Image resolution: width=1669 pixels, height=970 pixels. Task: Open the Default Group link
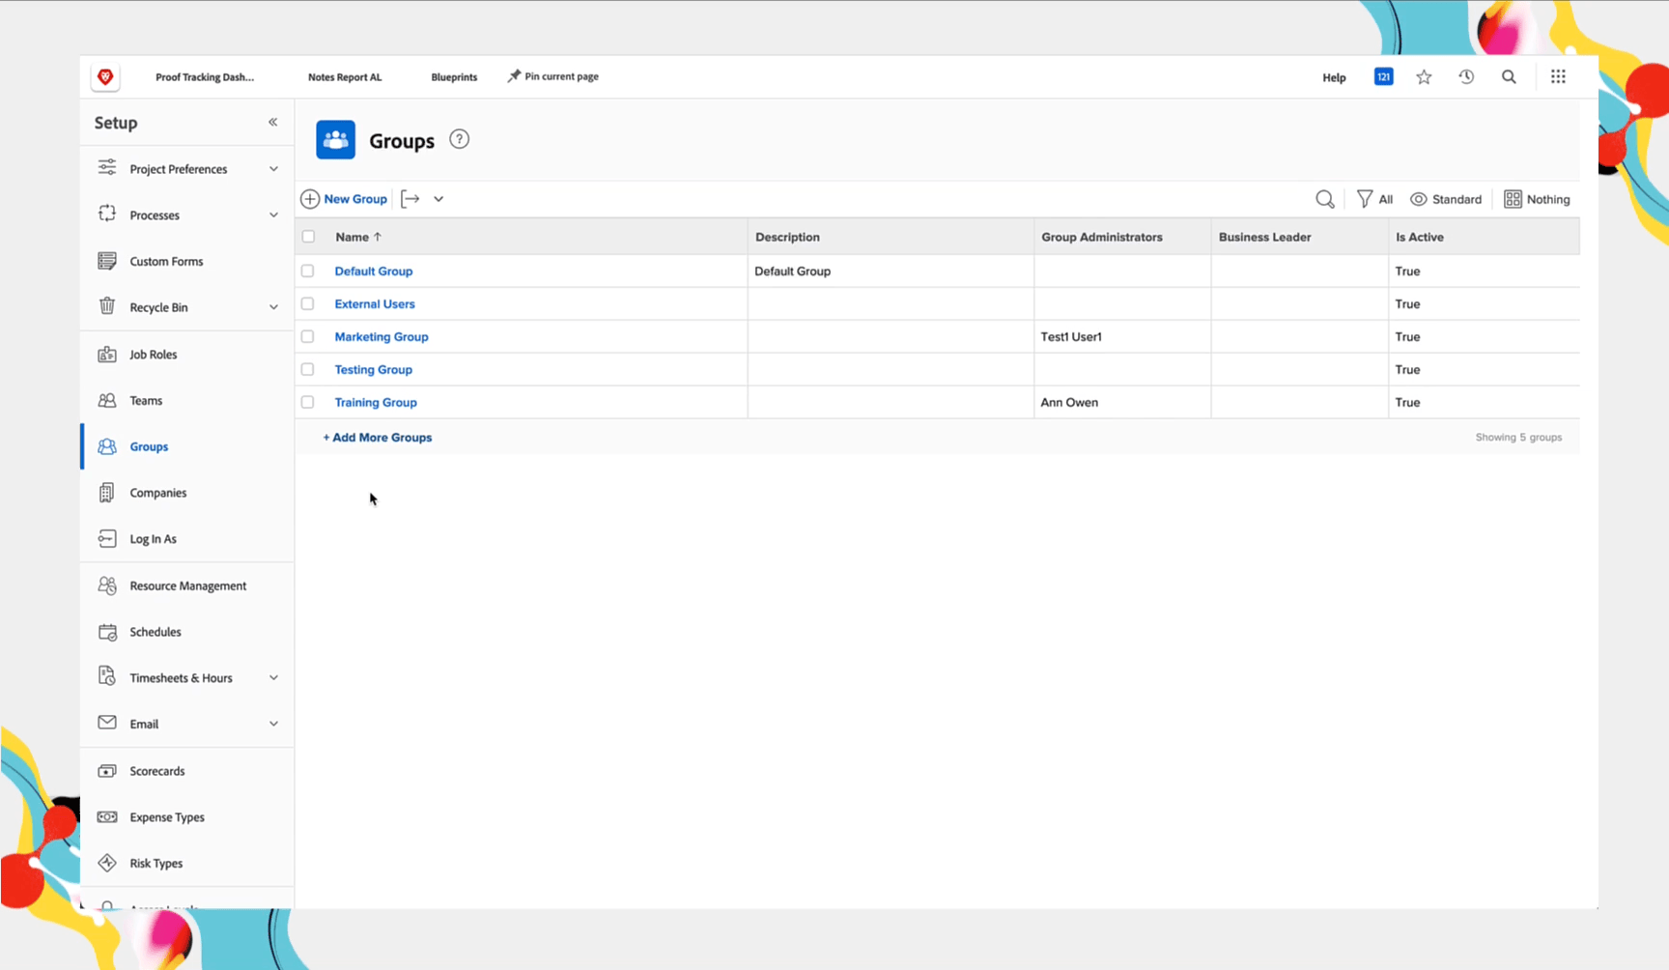(374, 271)
